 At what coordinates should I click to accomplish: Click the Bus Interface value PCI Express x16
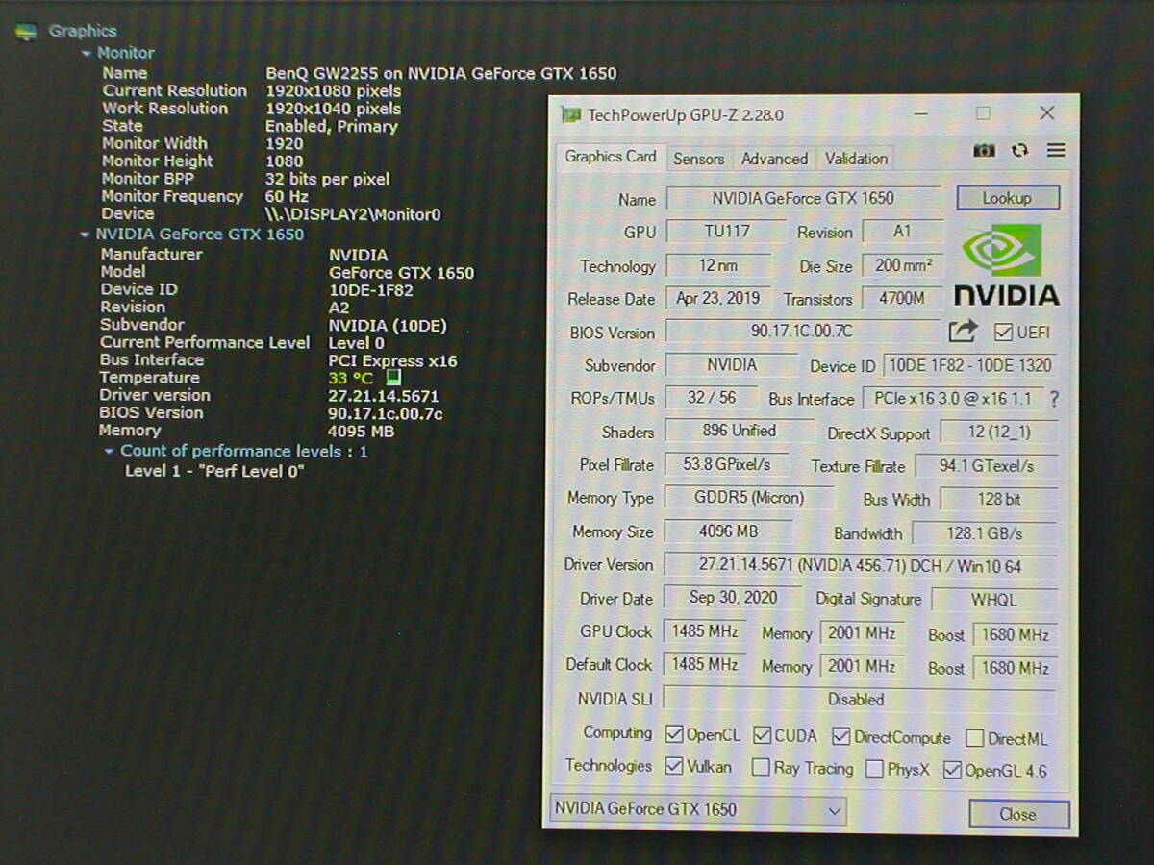pos(393,360)
